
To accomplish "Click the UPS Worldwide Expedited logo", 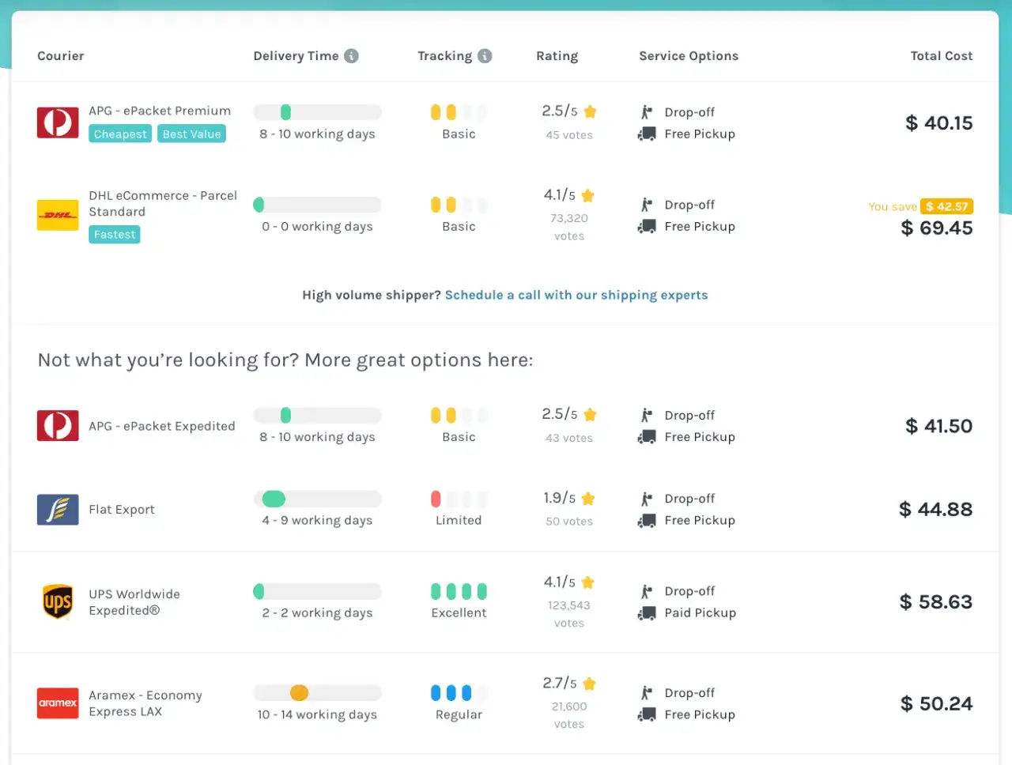I will click(58, 601).
